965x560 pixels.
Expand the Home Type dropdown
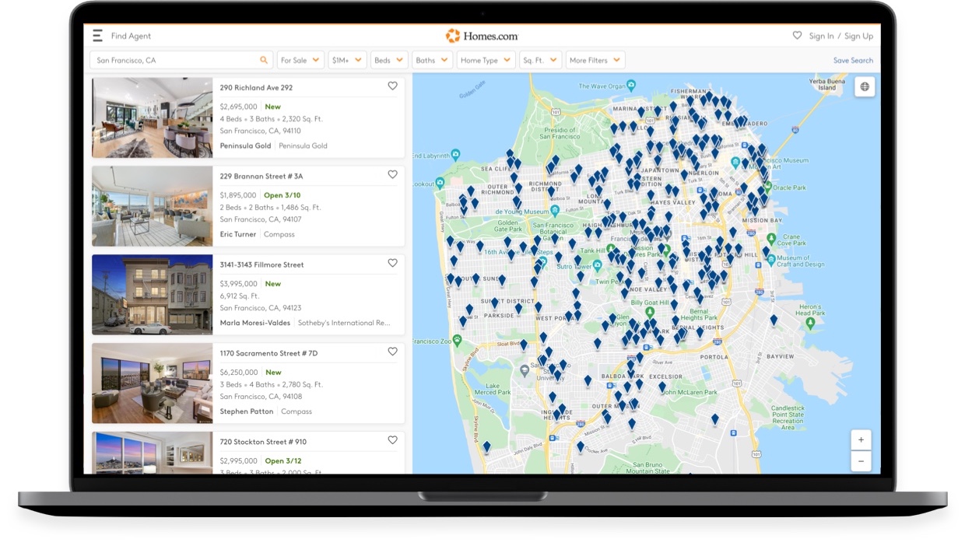point(486,60)
